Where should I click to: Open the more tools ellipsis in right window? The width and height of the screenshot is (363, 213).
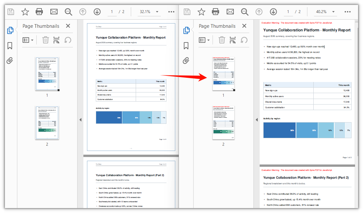(x=348, y=12)
